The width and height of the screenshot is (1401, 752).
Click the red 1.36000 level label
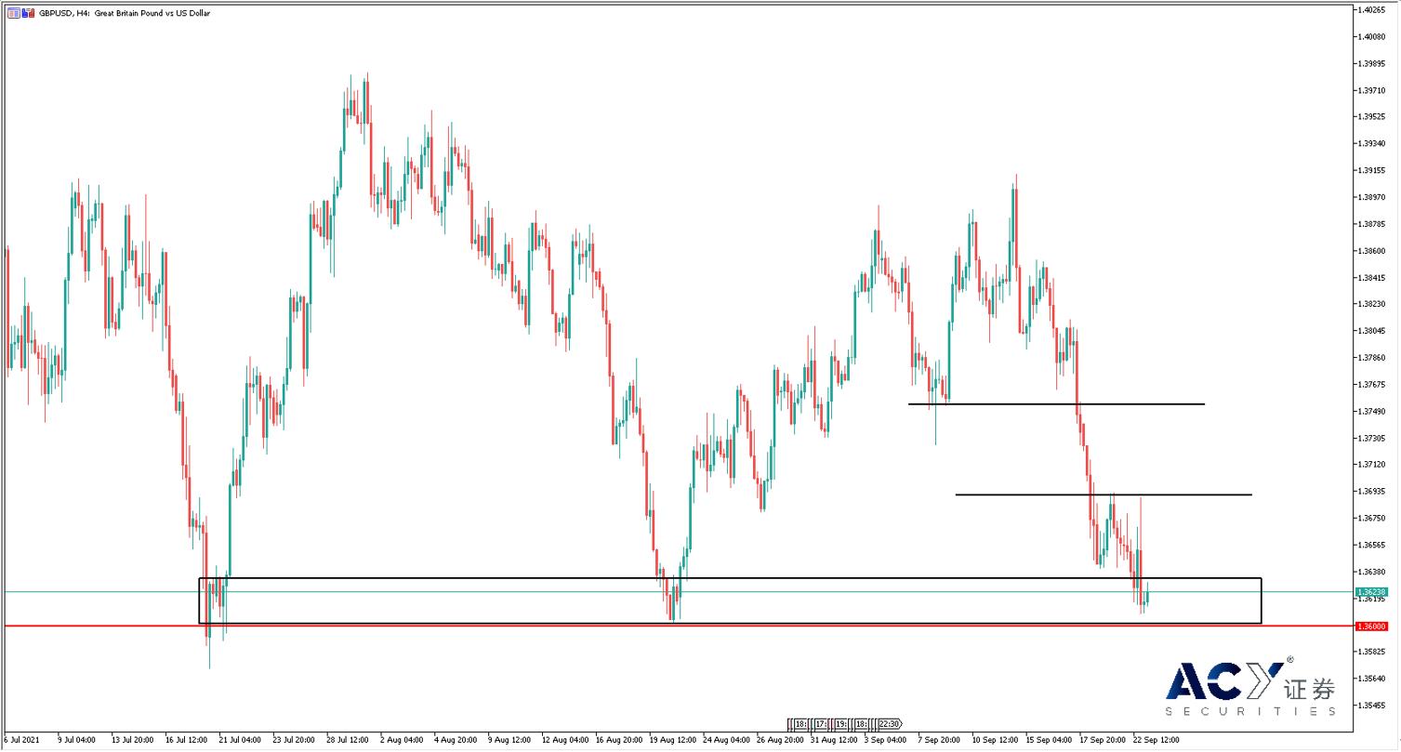tap(1372, 627)
